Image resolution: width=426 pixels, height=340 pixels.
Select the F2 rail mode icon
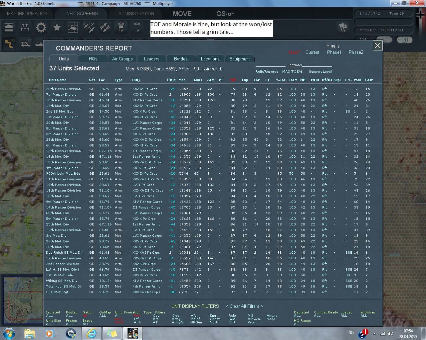point(26,43)
